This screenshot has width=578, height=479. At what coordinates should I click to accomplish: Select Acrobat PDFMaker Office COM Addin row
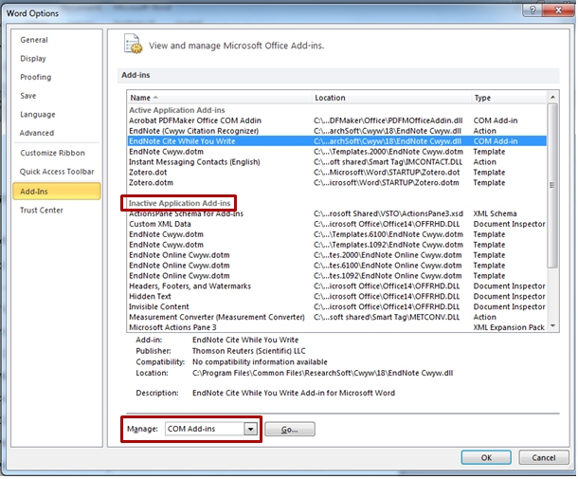click(x=337, y=120)
